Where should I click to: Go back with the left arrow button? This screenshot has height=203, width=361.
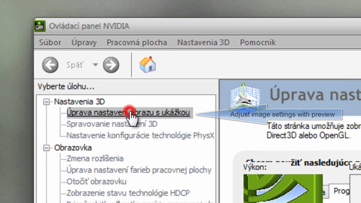click(x=50, y=65)
